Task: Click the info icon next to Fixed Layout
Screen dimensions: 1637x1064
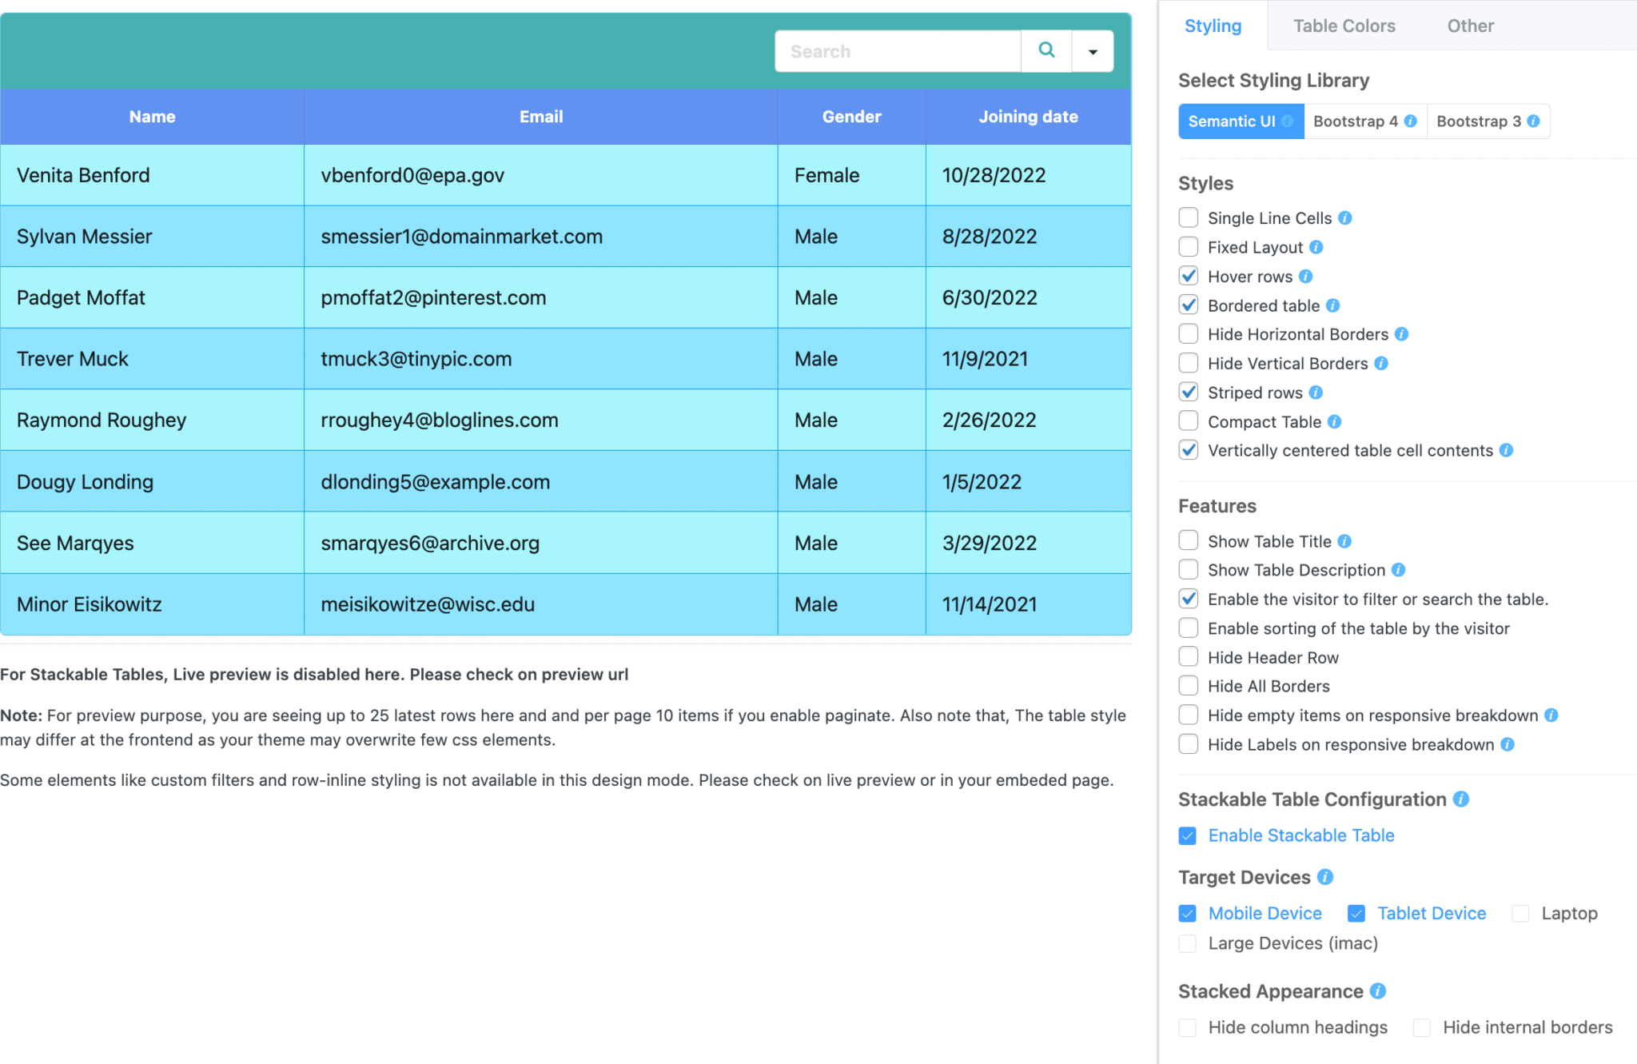Action: click(x=1316, y=247)
